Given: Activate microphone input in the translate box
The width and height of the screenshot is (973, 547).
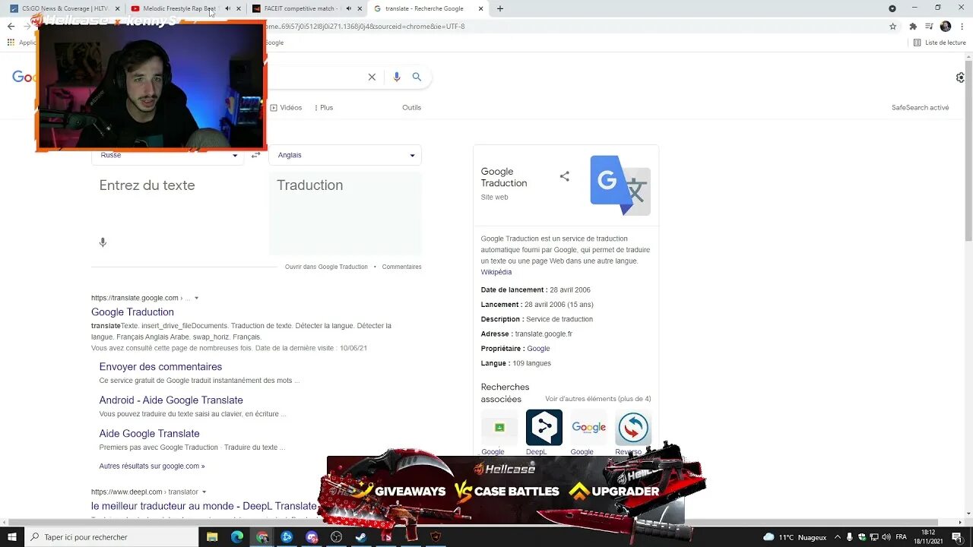Looking at the screenshot, I should (x=103, y=242).
